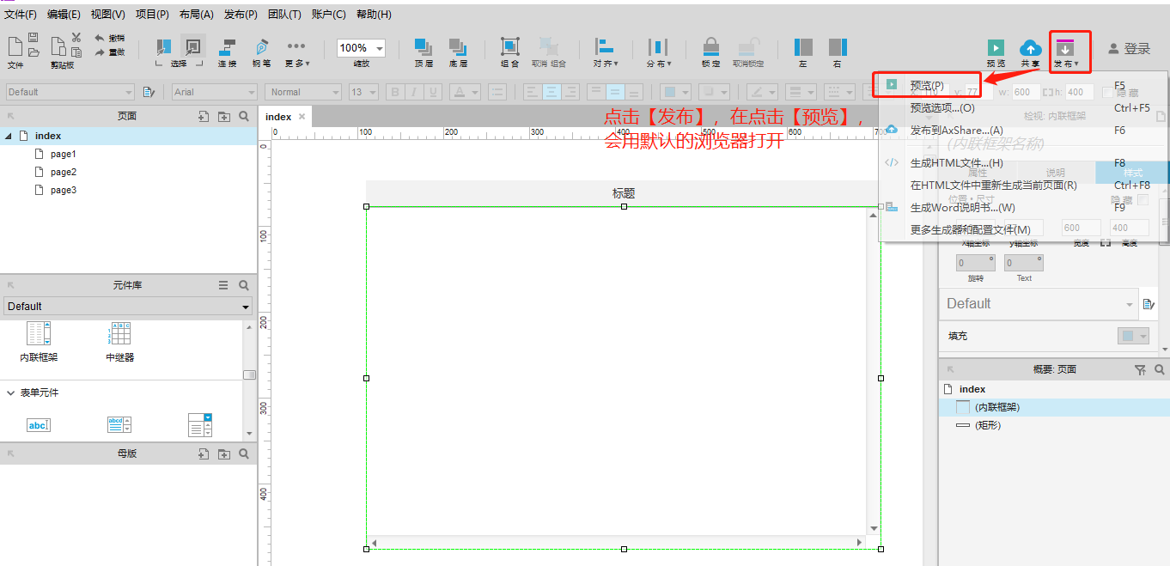
Task: Click the cut scissors icon
Action: pyautogui.click(x=76, y=38)
